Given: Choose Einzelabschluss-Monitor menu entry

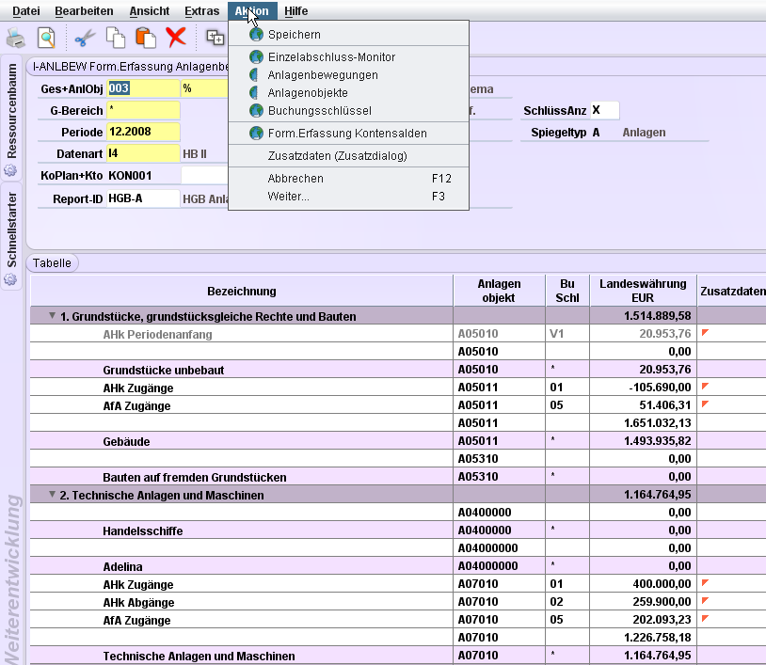Looking at the screenshot, I should (348, 57).
